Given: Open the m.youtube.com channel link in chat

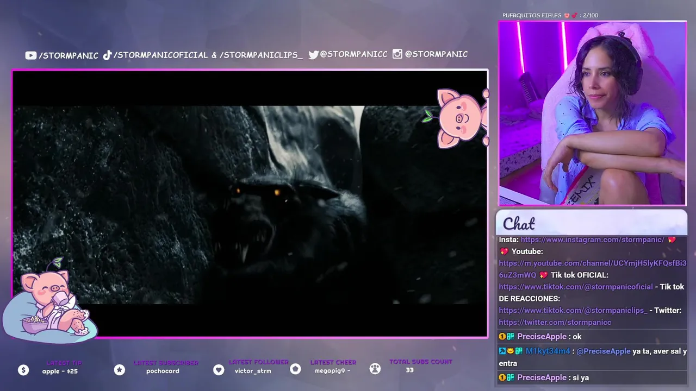Looking at the screenshot, I should coord(593,269).
